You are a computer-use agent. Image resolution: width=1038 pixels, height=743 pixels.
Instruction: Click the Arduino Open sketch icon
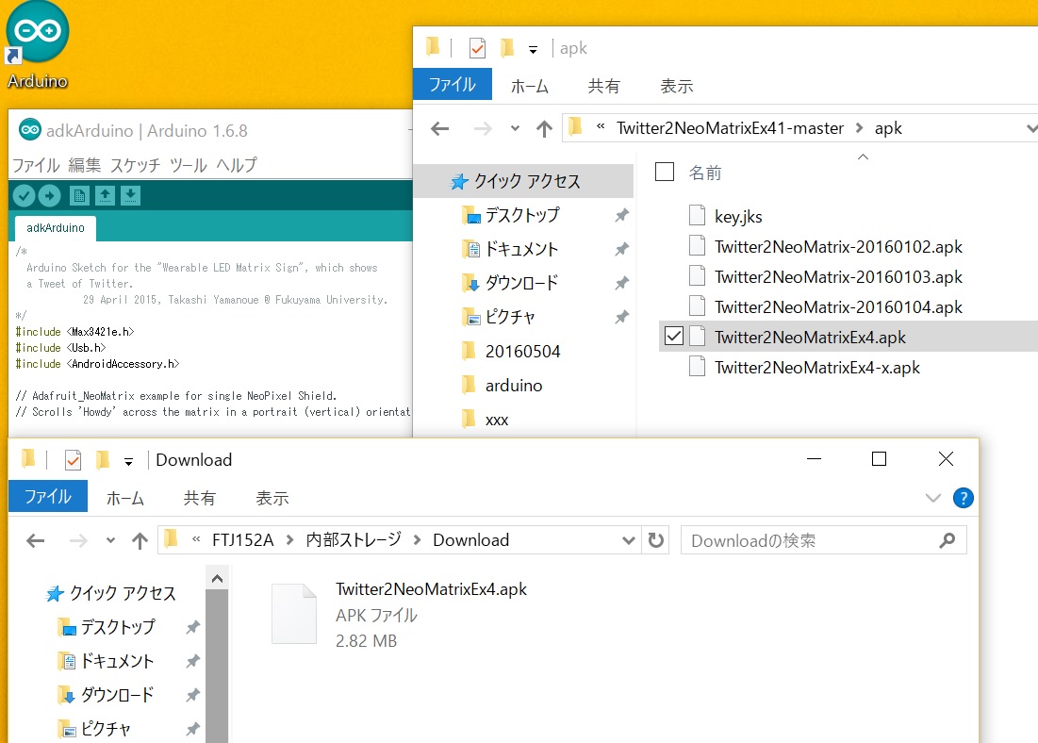pyautogui.click(x=106, y=195)
